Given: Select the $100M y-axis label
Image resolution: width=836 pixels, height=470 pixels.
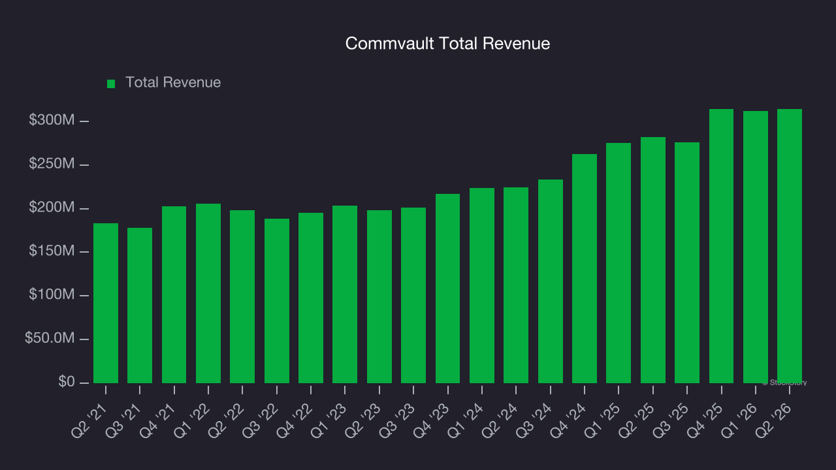Looking at the screenshot, I should click(x=52, y=295).
